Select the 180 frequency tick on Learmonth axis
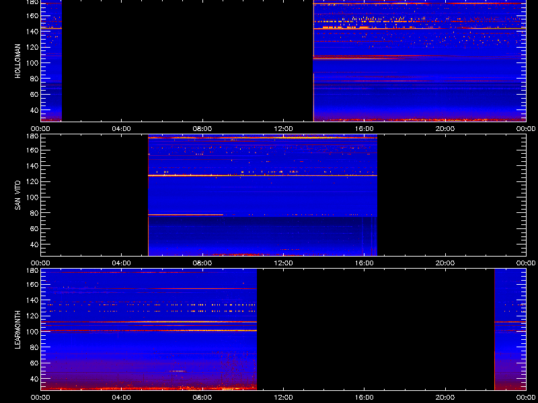 pyautogui.click(x=32, y=271)
